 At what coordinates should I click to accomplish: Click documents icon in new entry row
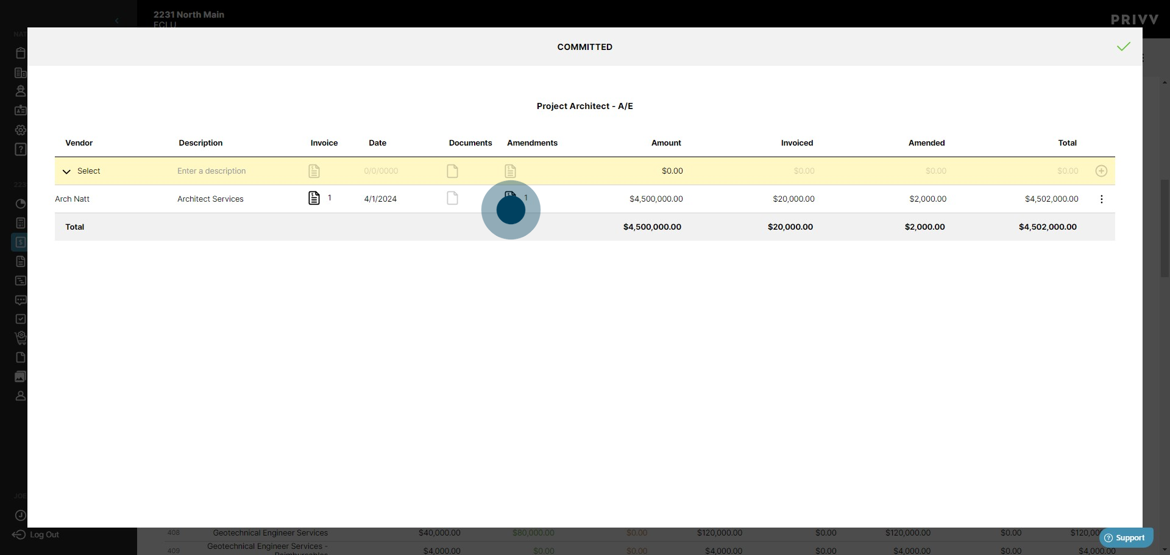pos(452,171)
